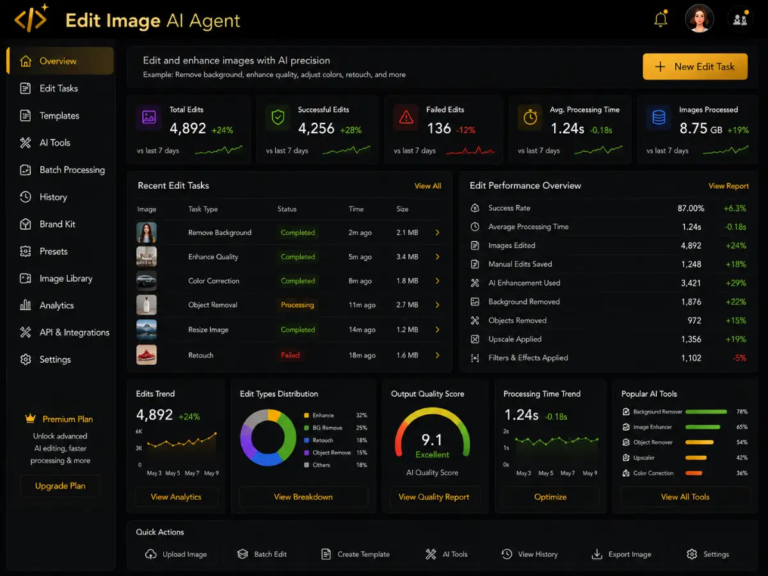
Task: Expand the Color Correction task row arrow
Action: (438, 281)
